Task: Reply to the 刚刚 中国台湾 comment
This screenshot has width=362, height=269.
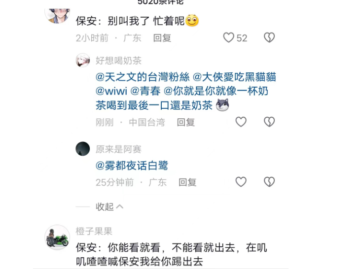Action: (186, 122)
